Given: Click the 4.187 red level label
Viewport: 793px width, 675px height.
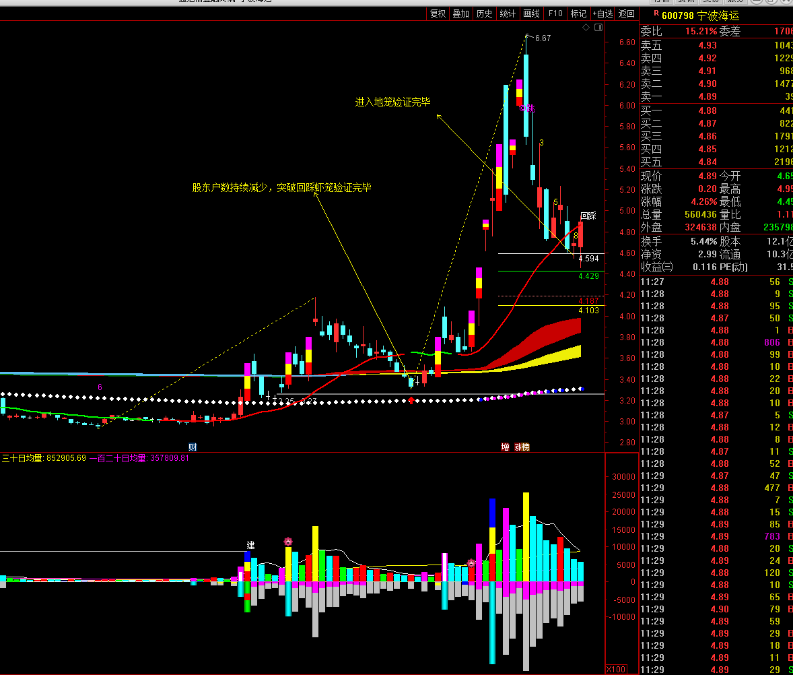Looking at the screenshot, I should point(588,300).
